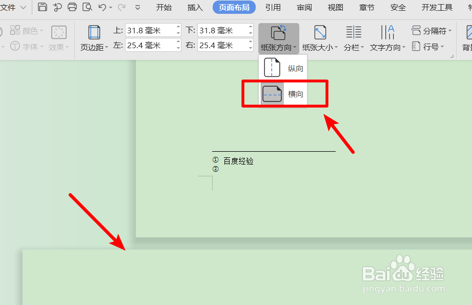Switch to the 插入 tab
The height and width of the screenshot is (305, 472).
coord(195,7)
